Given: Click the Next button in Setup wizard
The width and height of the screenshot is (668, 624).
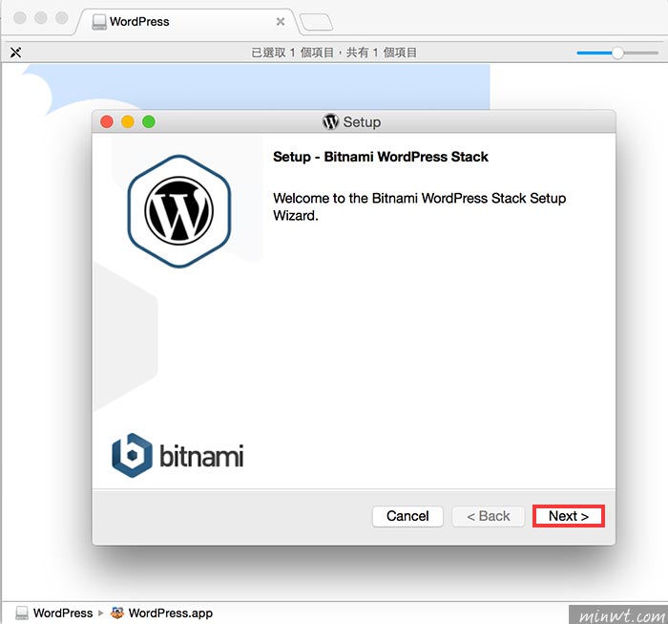Looking at the screenshot, I should tap(569, 516).
